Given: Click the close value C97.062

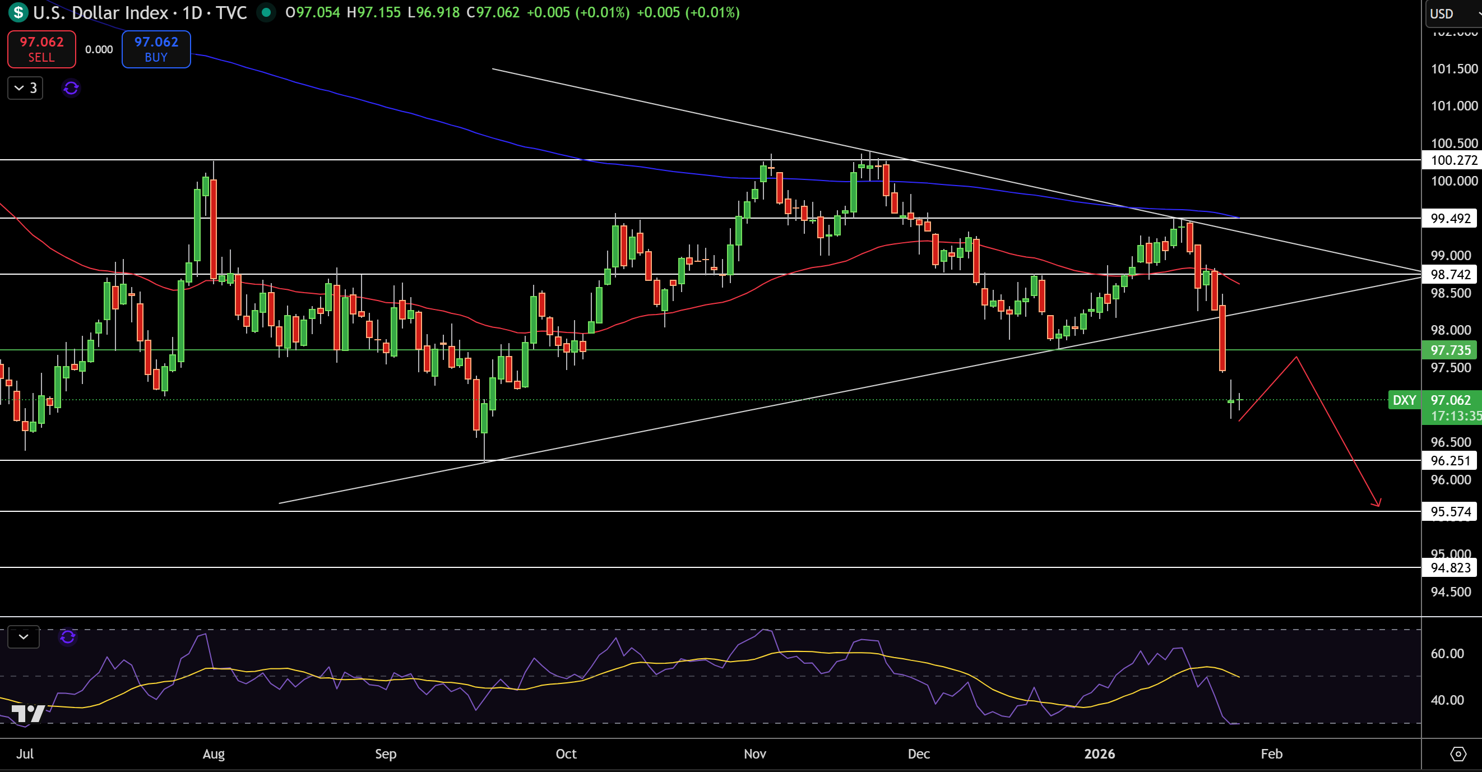Looking at the screenshot, I should pyautogui.click(x=493, y=12).
